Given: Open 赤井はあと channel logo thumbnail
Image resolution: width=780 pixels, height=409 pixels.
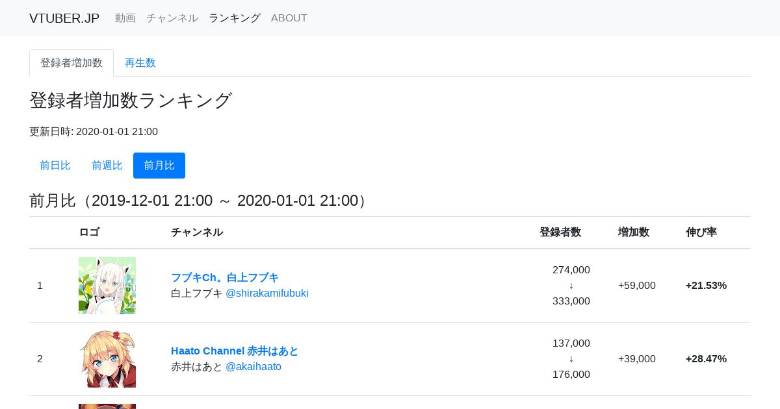Looking at the screenshot, I should (107, 359).
